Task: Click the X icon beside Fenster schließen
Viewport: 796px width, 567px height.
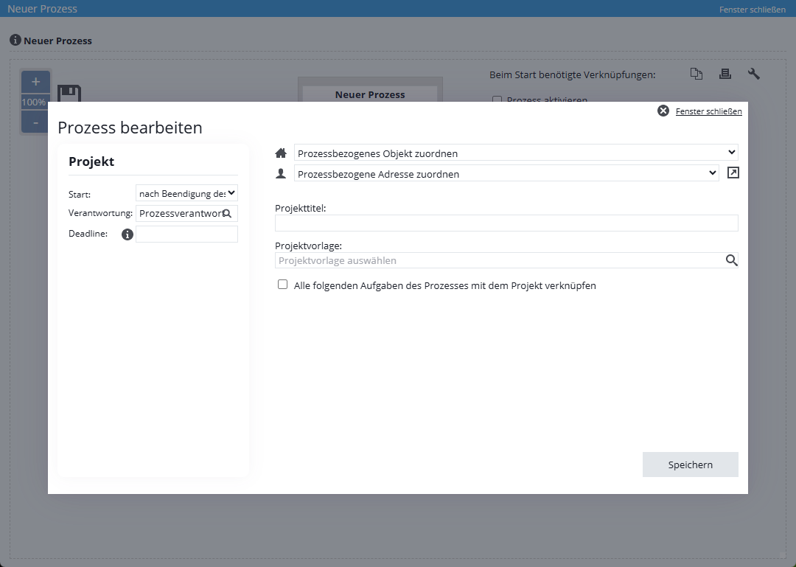Action: click(x=663, y=111)
